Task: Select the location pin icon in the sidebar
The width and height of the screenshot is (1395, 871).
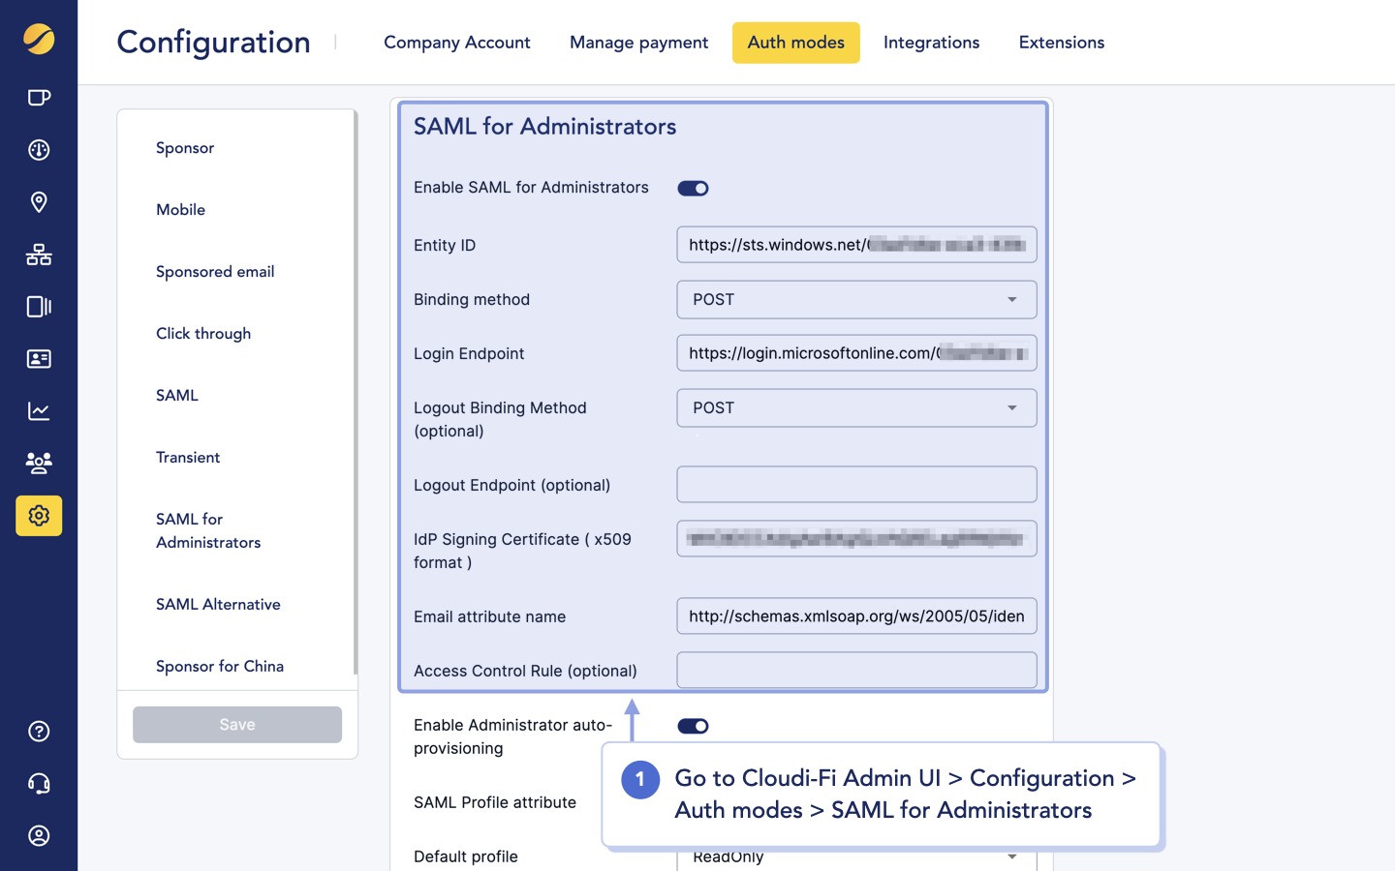Action: click(39, 202)
